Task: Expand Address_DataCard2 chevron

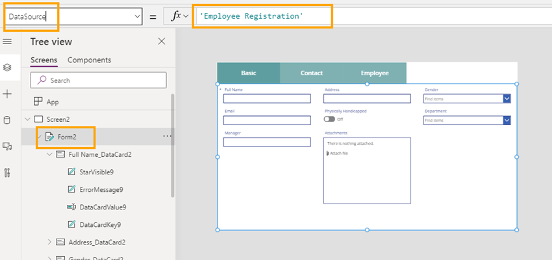Action: click(49, 242)
